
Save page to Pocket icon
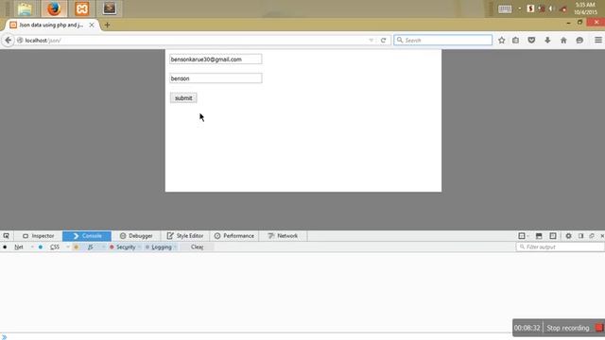tap(531, 40)
